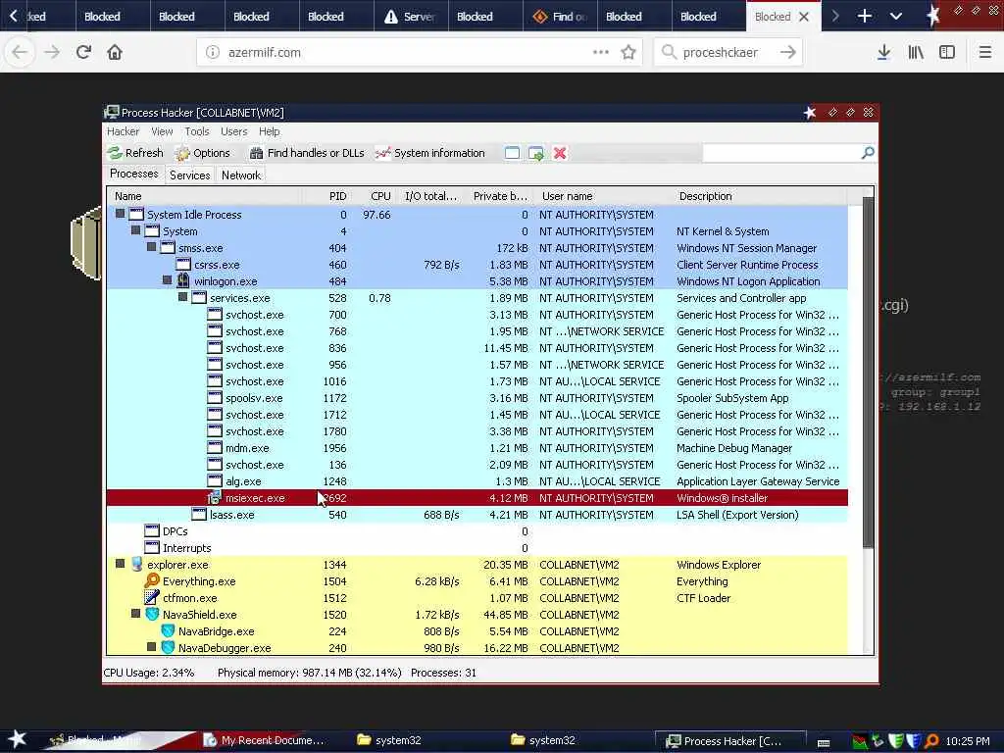Screen dimensions: 1004x753
Task: Collapse the NavaDebugger.exe tree node
Action: point(152,647)
